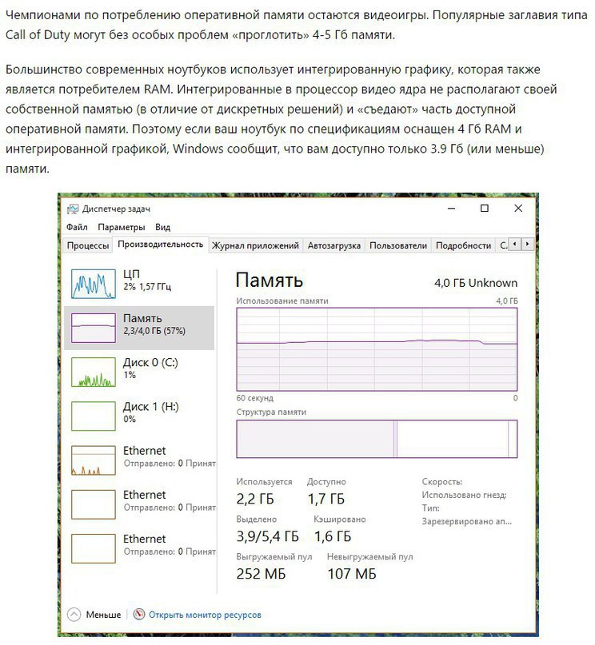The height and width of the screenshot is (645, 595).
Task: Click the Память heading in main panel
Action: (x=270, y=281)
